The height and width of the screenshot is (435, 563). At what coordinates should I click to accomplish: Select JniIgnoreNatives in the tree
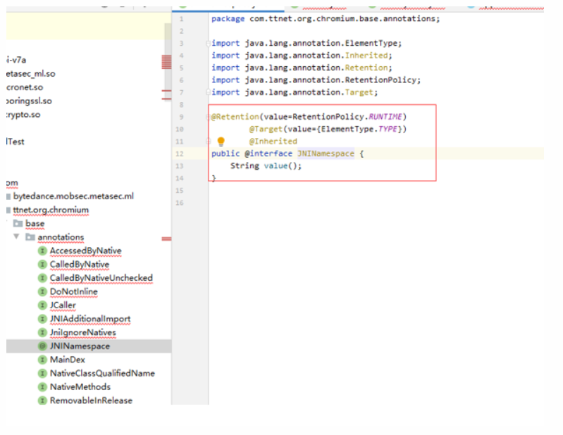coord(83,332)
